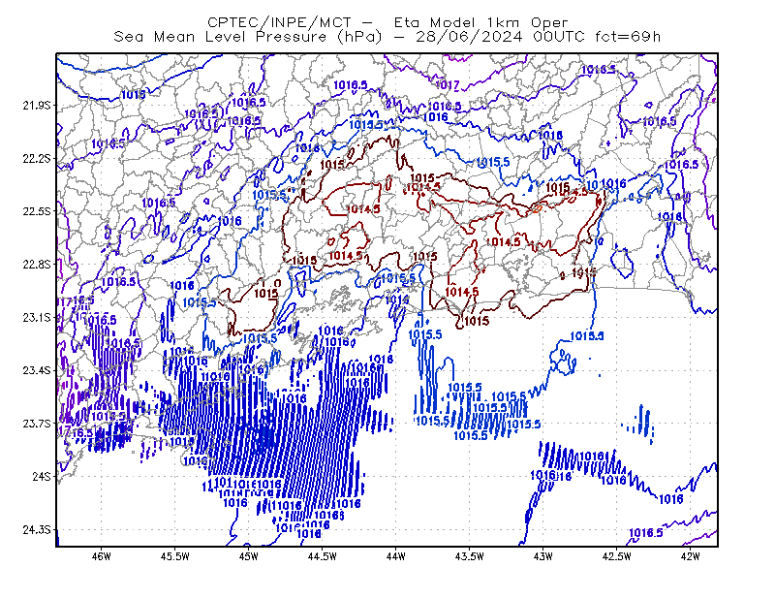
Task: Click the 46W longitude axis label
Action: click(102, 556)
